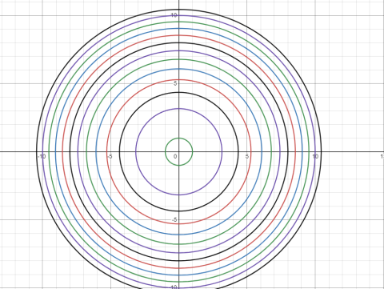Select the innermost black circle's top point
Image resolution: width=384 pixels, height=289 pixels.
pyautogui.click(x=179, y=92)
